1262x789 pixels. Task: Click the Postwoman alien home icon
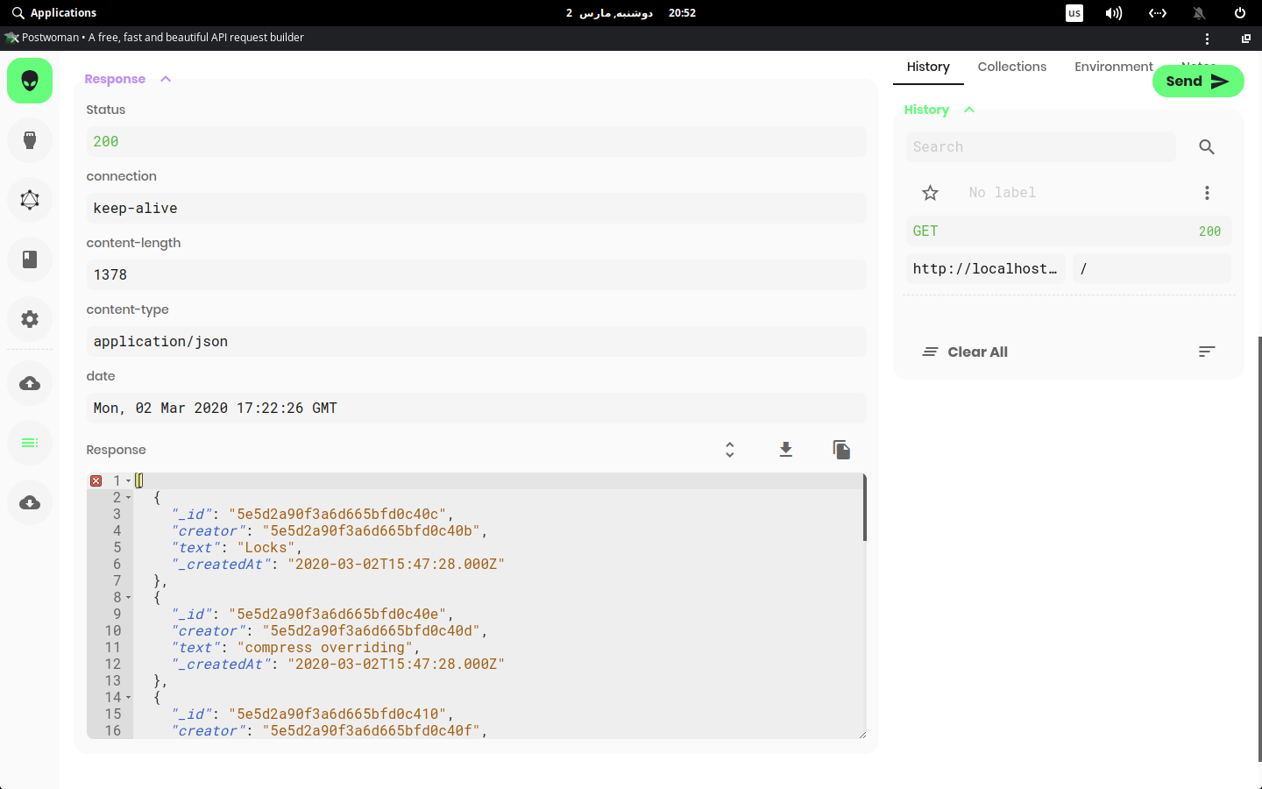click(x=29, y=79)
